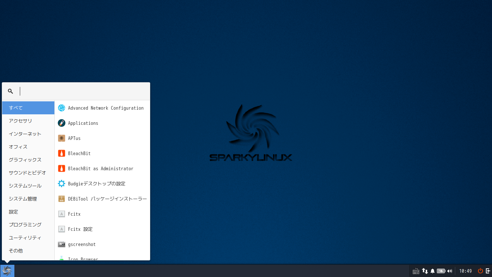Open the network connections tray icon

click(425, 271)
